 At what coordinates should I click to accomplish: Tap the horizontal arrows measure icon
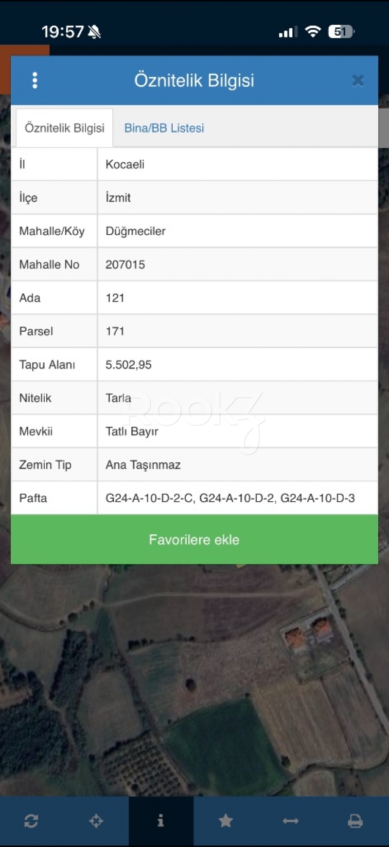(290, 821)
